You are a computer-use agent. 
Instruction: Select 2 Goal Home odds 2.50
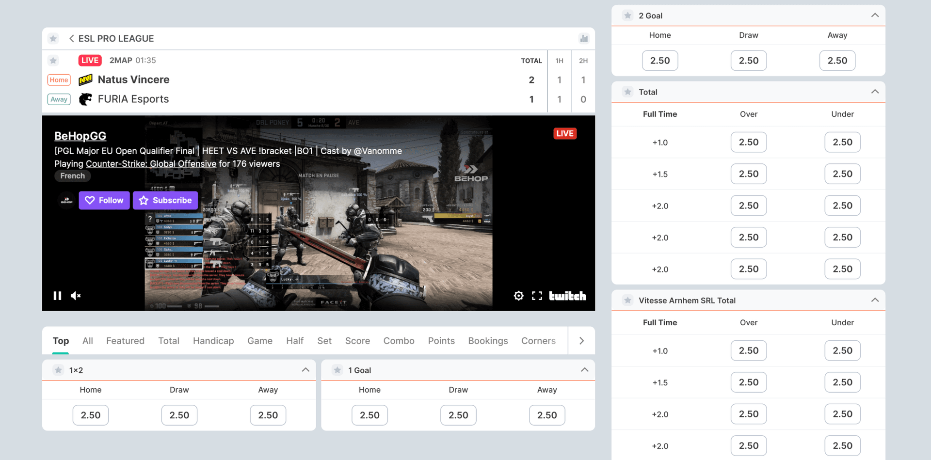tap(660, 61)
